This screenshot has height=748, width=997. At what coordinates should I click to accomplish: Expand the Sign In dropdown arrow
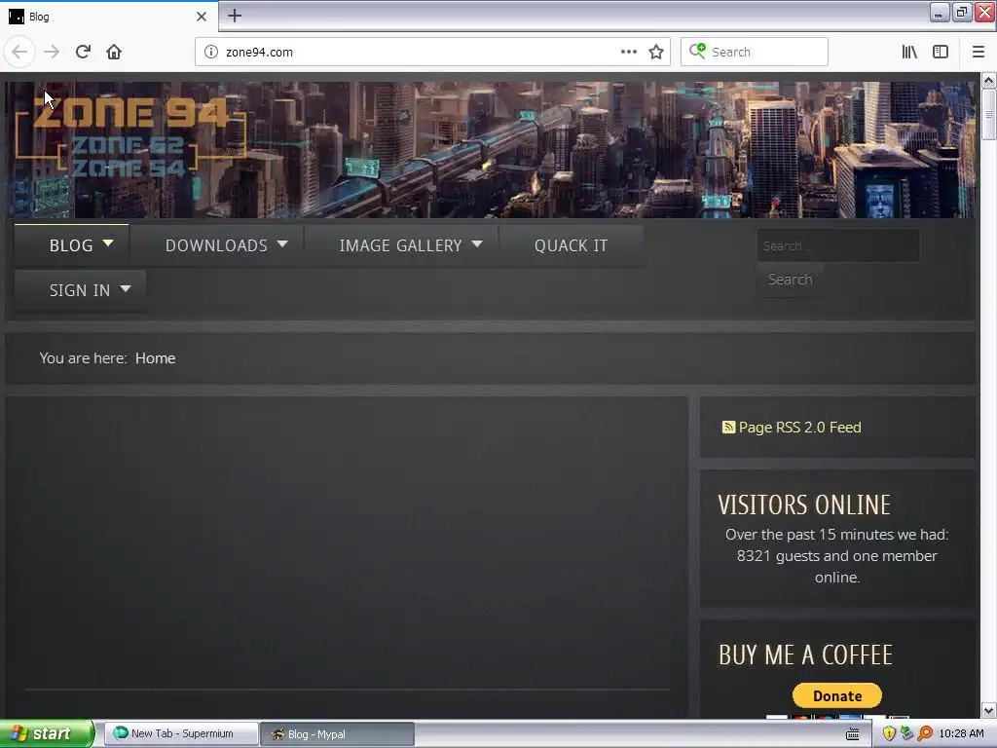(x=126, y=288)
